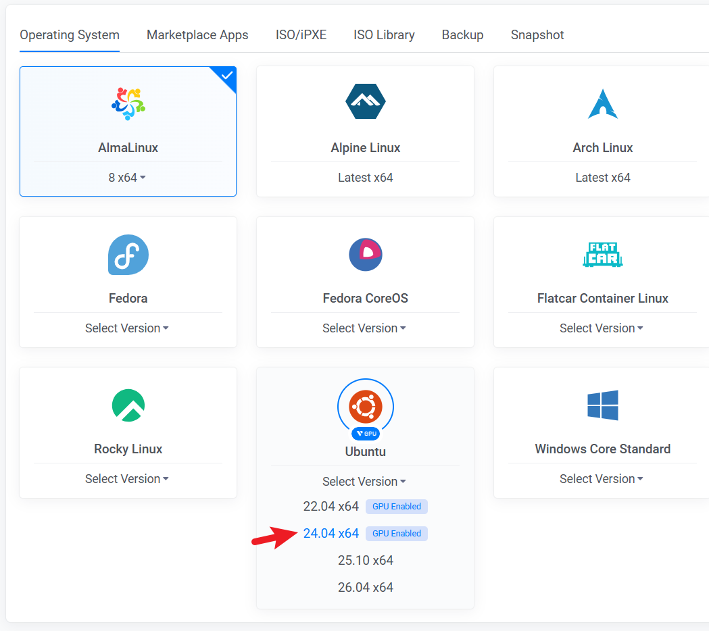This screenshot has height=631, width=709.
Task: Click the selected checkmark on AlmaLinux card
Action: (227, 75)
